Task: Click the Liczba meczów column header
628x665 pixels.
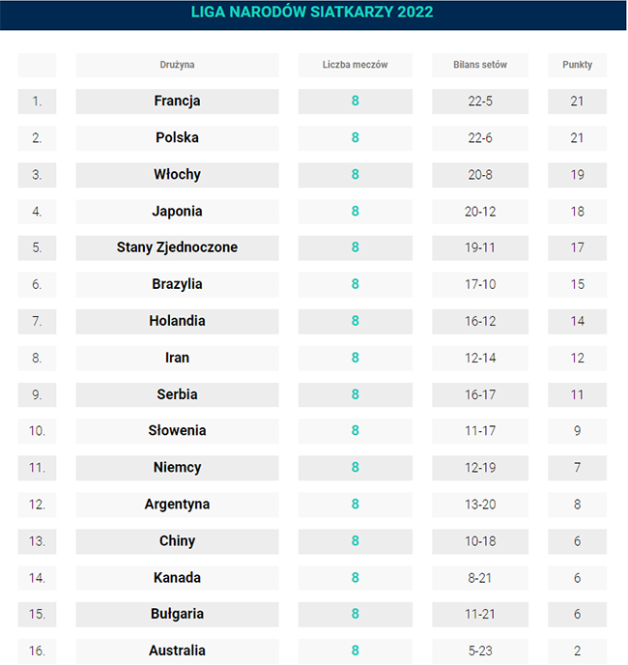Action: coord(355,65)
